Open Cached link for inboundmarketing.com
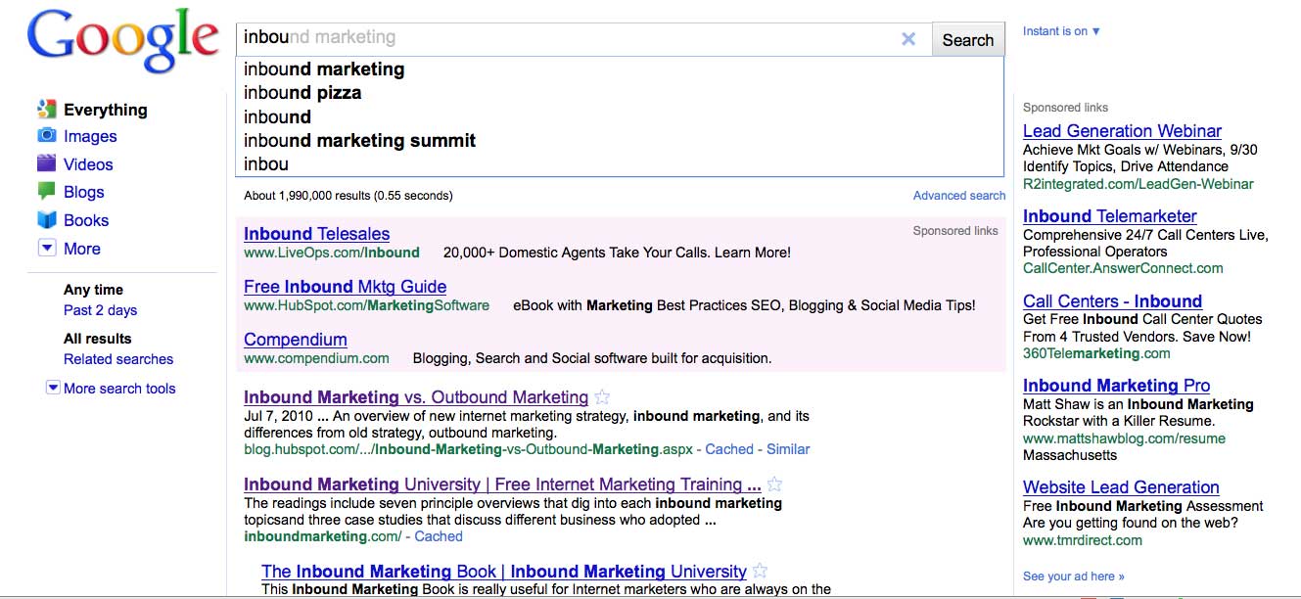 [439, 536]
